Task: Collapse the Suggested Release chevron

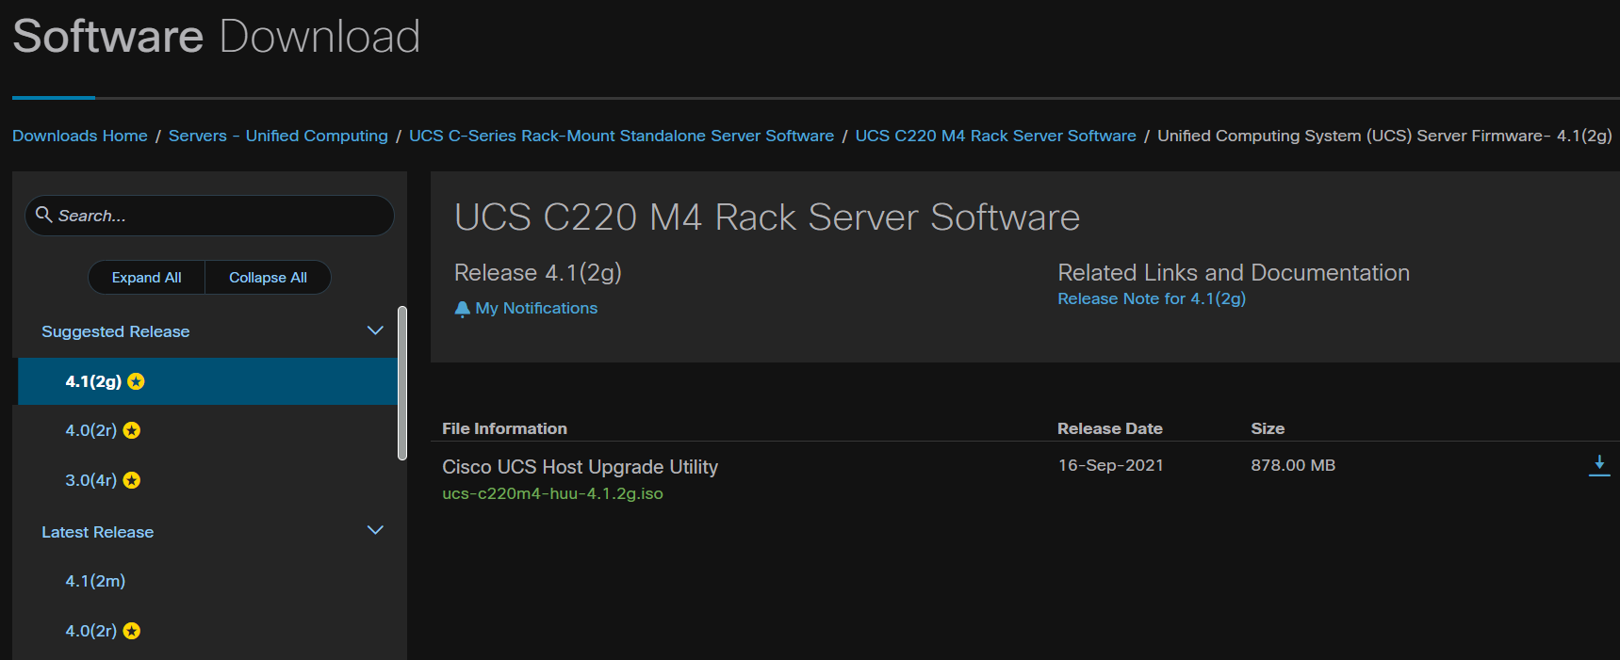Action: (375, 330)
